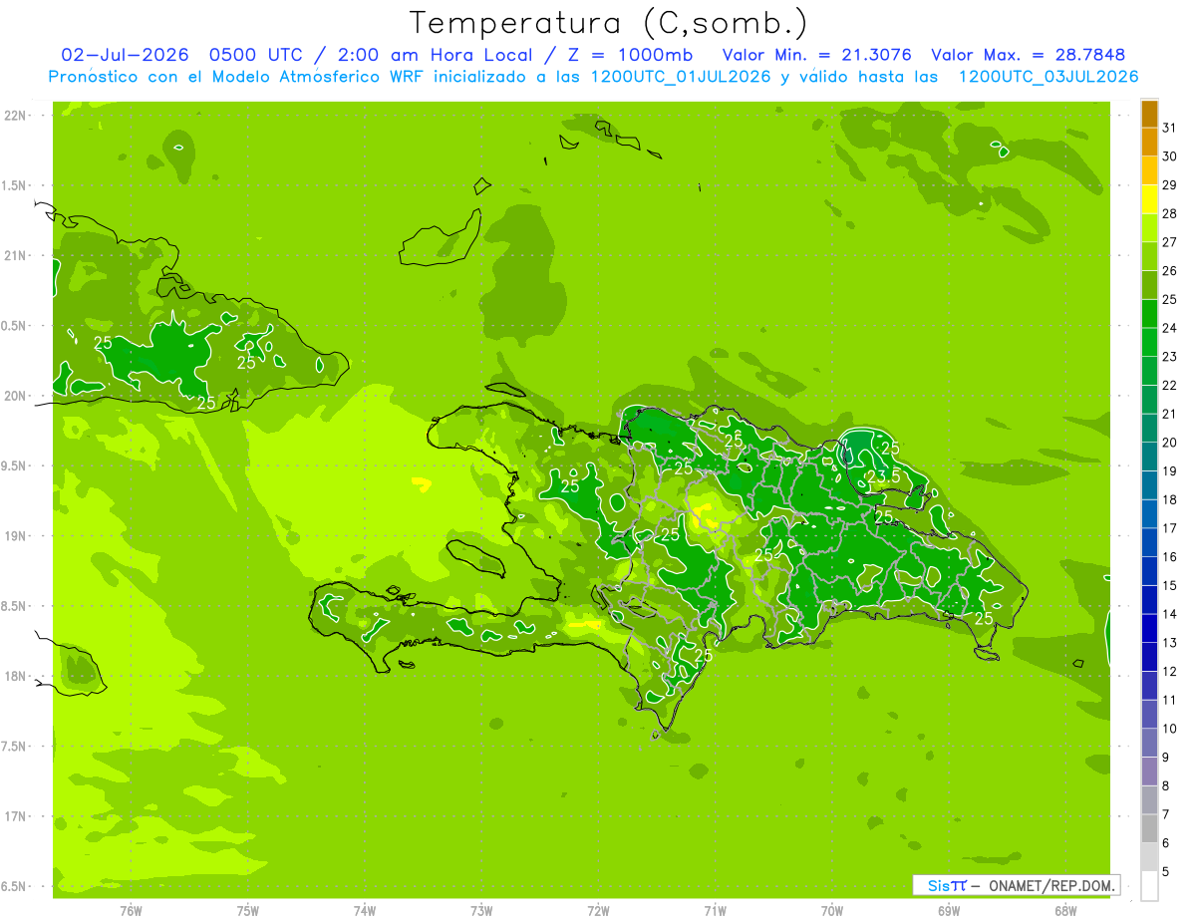
Task: Select blue legend band between 14 and 15
Action: (1149, 600)
